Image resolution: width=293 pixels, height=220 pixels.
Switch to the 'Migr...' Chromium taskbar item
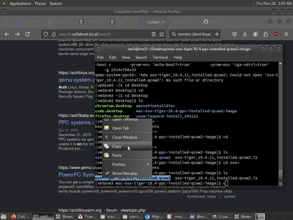pyautogui.click(x=154, y=217)
